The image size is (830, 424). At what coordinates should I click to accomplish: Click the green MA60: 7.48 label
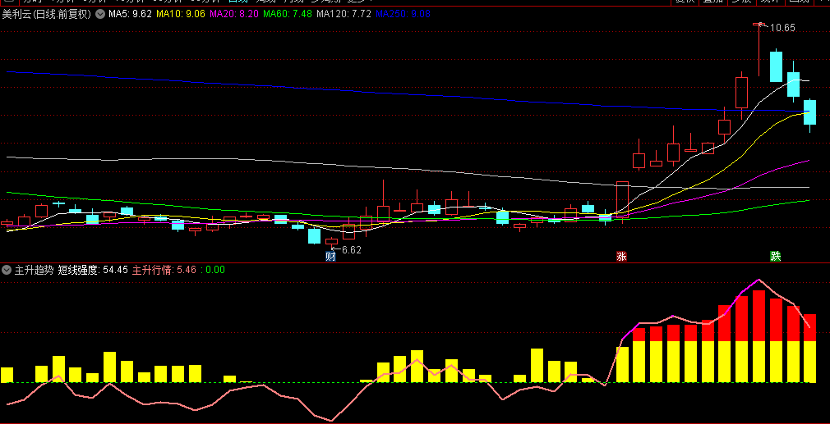[288, 14]
